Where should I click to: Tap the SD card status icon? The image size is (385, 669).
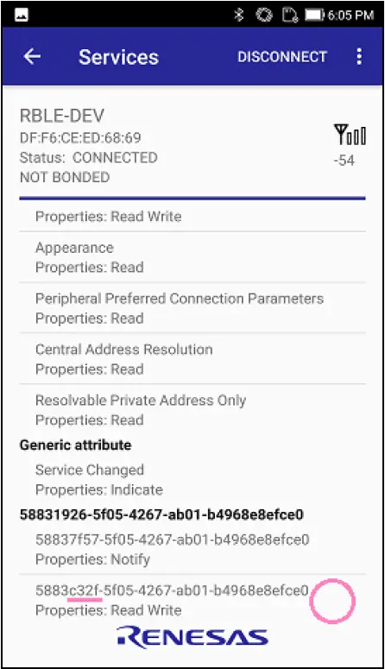[x=290, y=16]
